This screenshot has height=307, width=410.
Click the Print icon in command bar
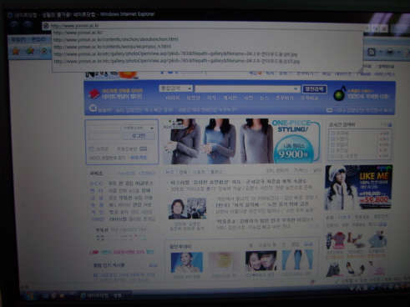(390, 52)
